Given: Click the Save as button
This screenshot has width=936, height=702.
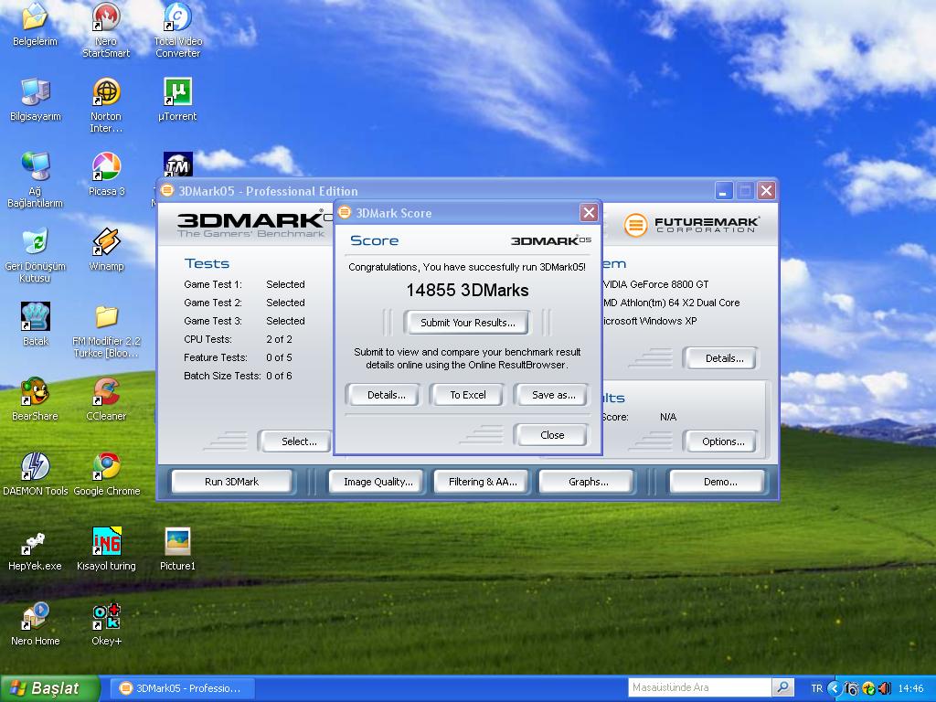Looking at the screenshot, I should coord(553,395).
